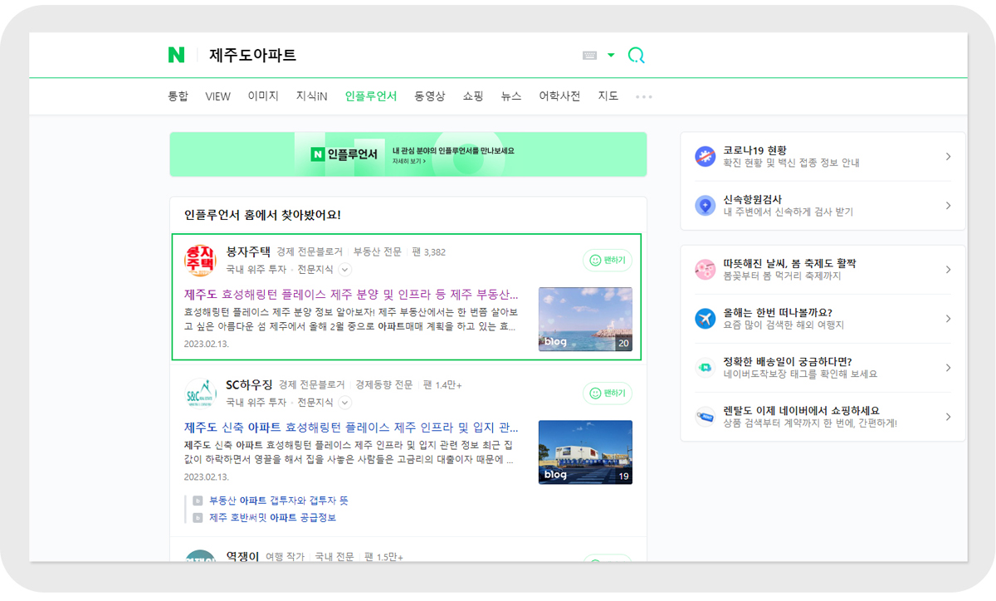
Task: Click the 팬 3,382 fan count text
Action: pyautogui.click(x=428, y=252)
